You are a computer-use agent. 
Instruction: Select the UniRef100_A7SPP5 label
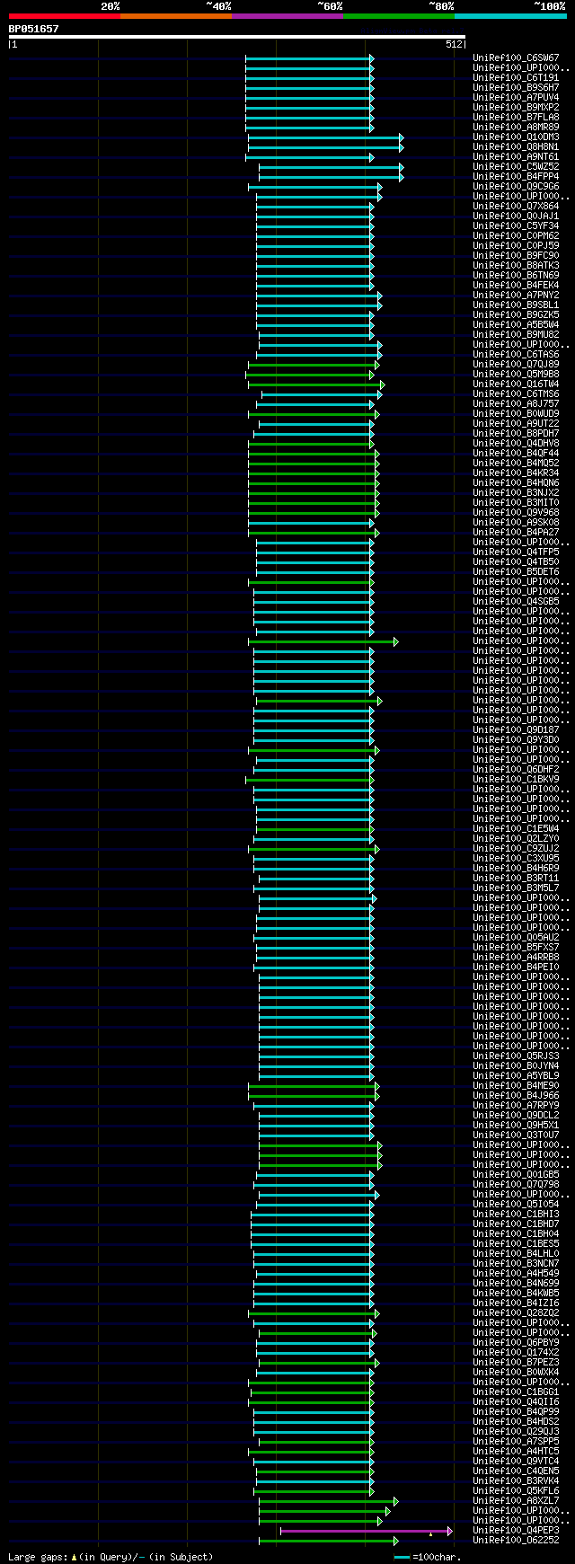coord(516,1442)
